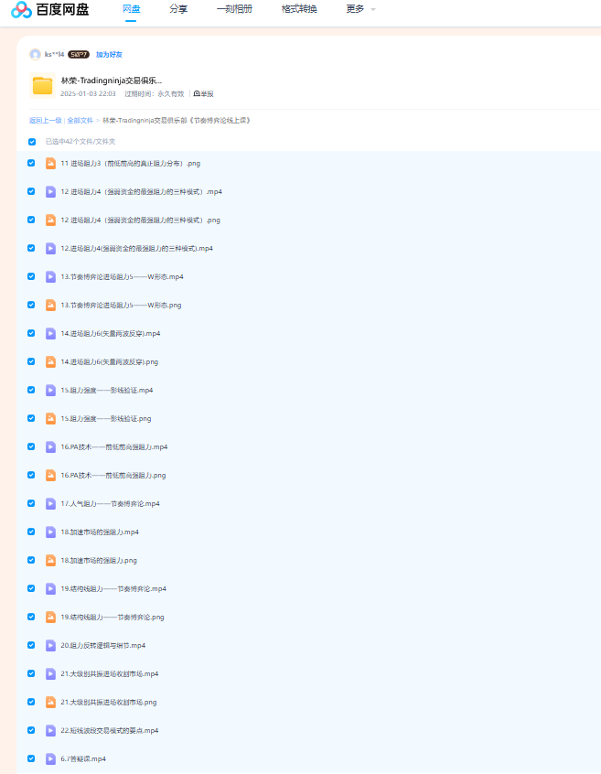Click image icon of 12 进场阻力4 png
Viewport: 601px width, 774px height.
[50, 220]
